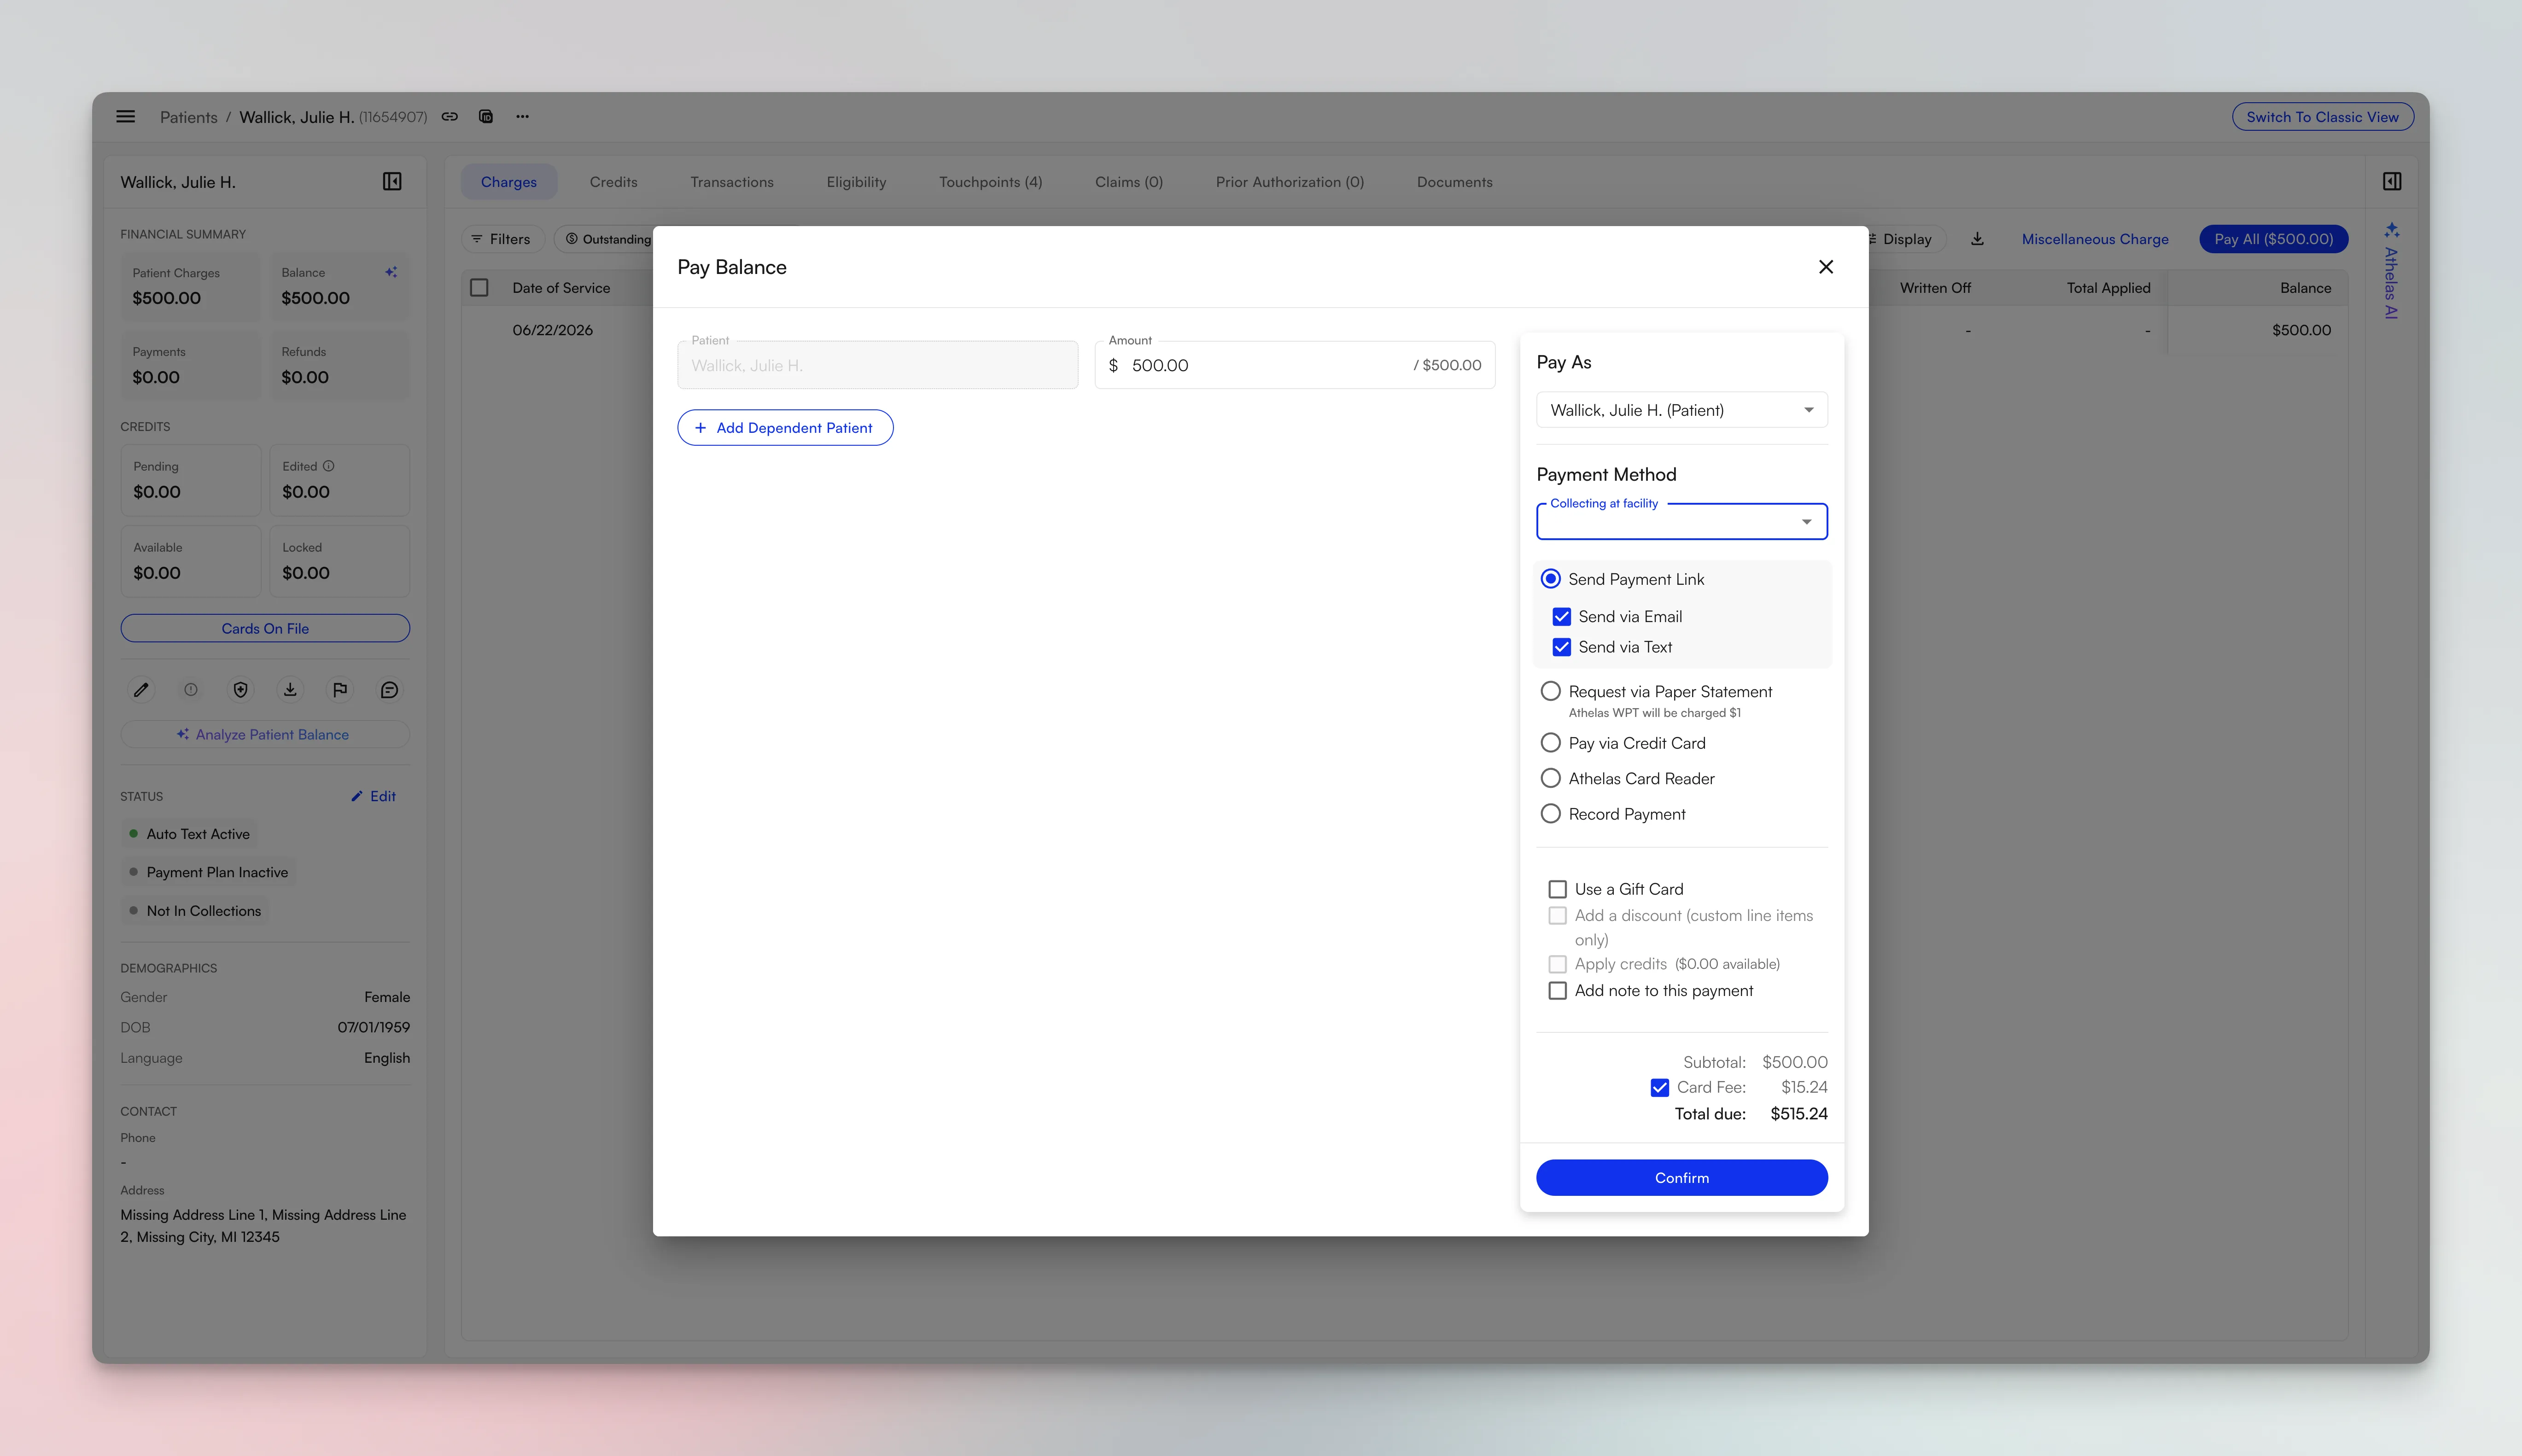This screenshot has height=1456, width=2522.
Task: Confirm the payment
Action: pos(1682,1178)
